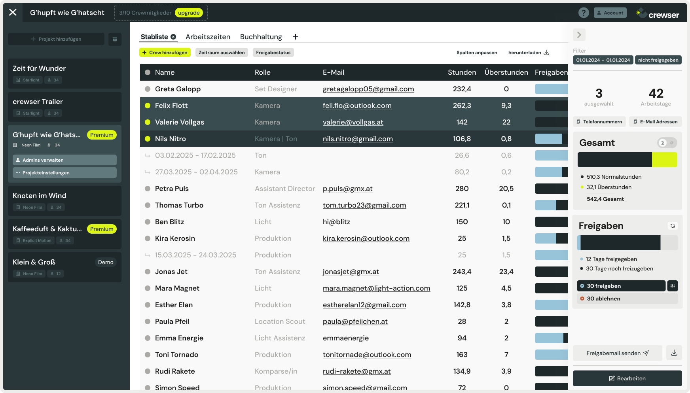Refresh the Freigaben panel
The image size is (690, 393).
coord(673,225)
